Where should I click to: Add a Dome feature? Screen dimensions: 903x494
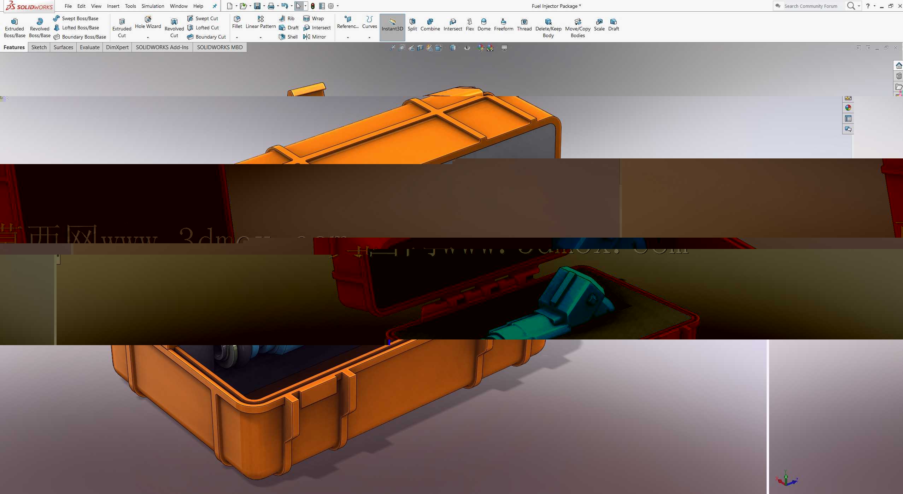pyautogui.click(x=484, y=25)
